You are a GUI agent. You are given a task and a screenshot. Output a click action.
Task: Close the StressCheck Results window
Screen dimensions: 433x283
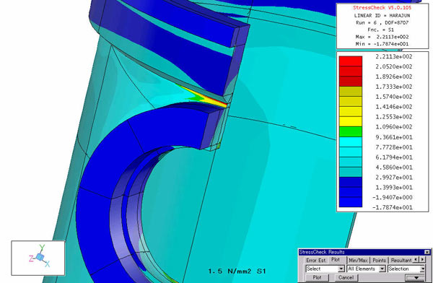(427, 252)
